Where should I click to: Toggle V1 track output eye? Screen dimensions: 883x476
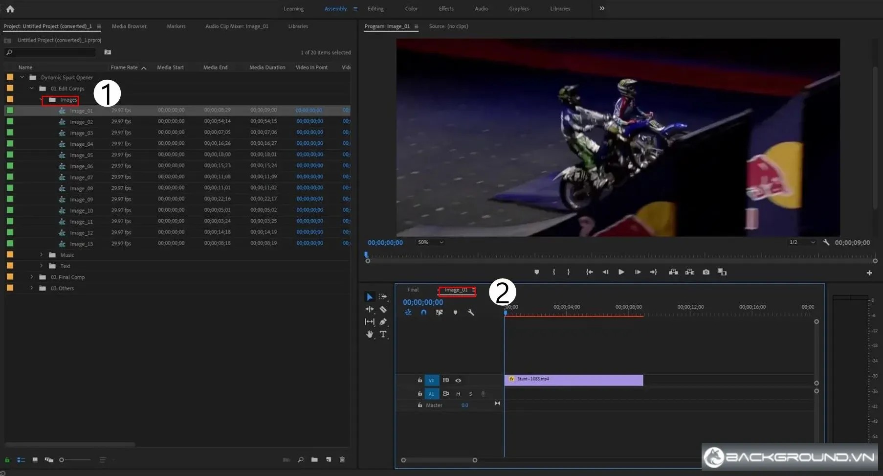[458, 381]
